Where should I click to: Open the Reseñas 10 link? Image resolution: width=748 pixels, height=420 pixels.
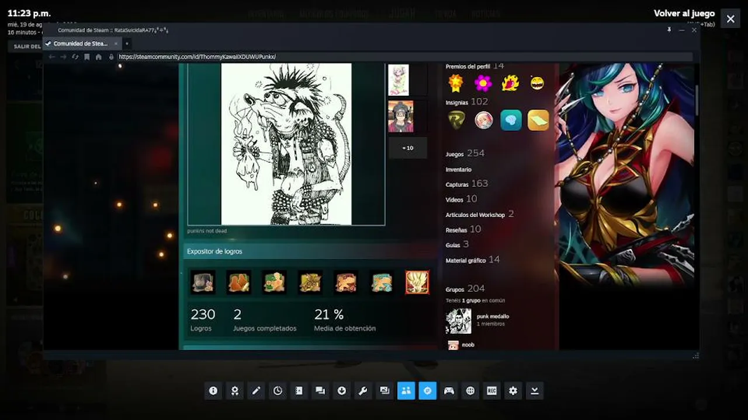[x=463, y=229]
